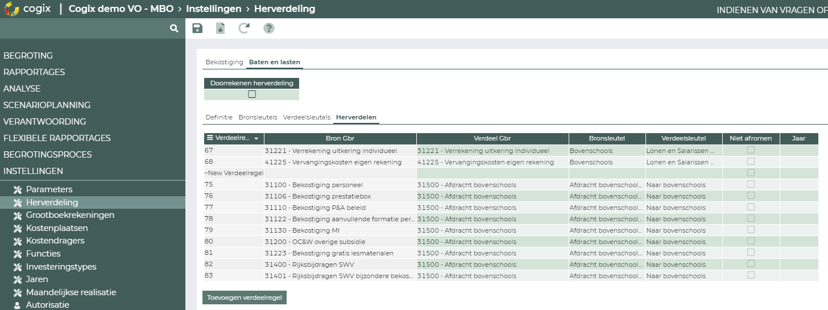Screen dimensions: 828x310
Task: Expand the BEGROTINGSPROCES menu section
Action: pyautogui.click(x=47, y=155)
